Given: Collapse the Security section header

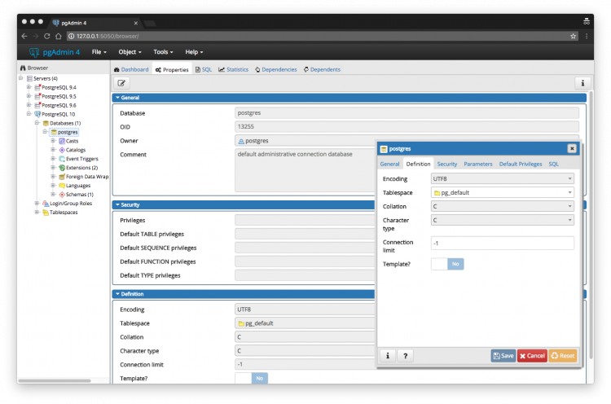Looking at the screenshot, I should [x=244, y=205].
